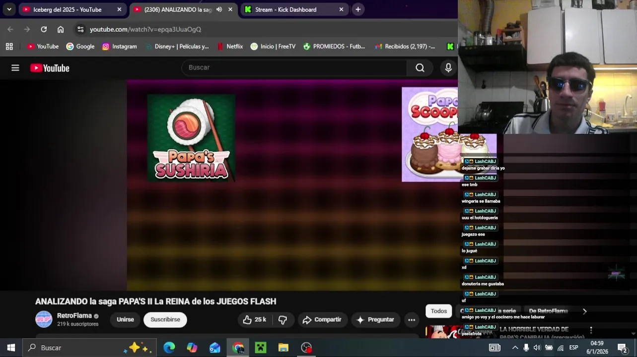Image resolution: width=637 pixels, height=357 pixels.
Task: Open the video's more actions menu
Action: (x=412, y=320)
